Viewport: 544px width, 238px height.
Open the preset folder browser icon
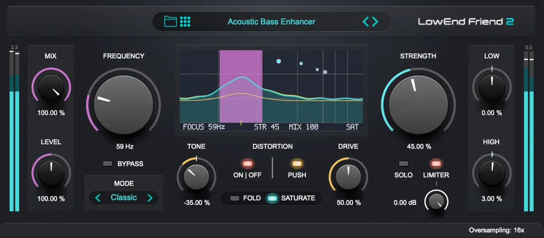tap(170, 21)
